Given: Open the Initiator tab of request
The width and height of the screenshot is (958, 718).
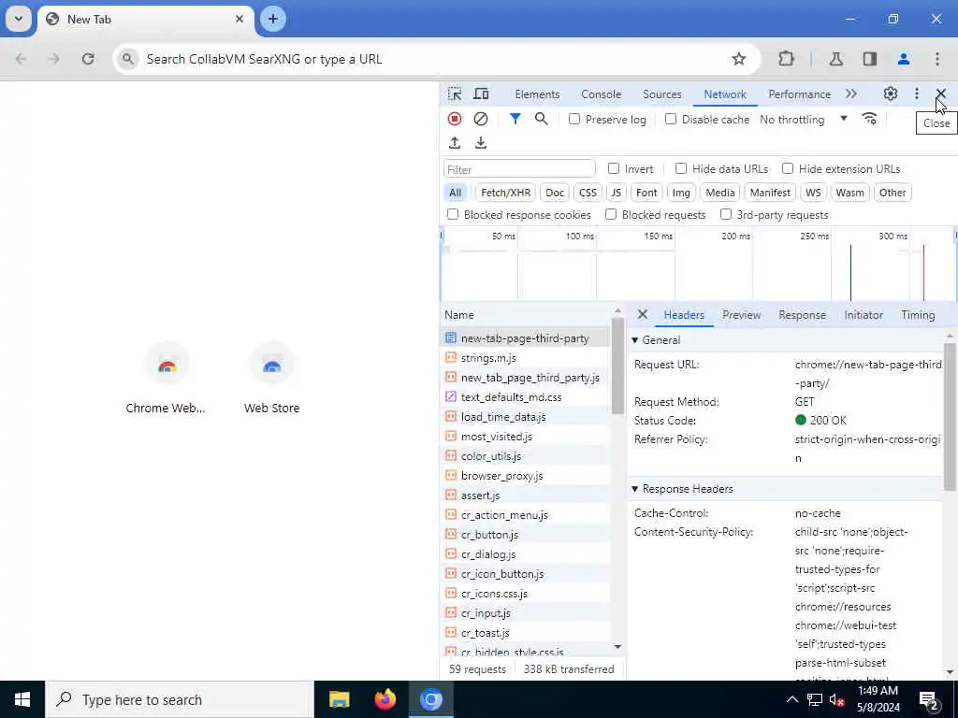Looking at the screenshot, I should coord(864,314).
